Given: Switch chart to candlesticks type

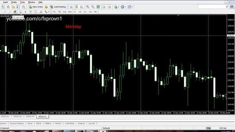Looking at the screenshot, I should [x=77, y=7].
